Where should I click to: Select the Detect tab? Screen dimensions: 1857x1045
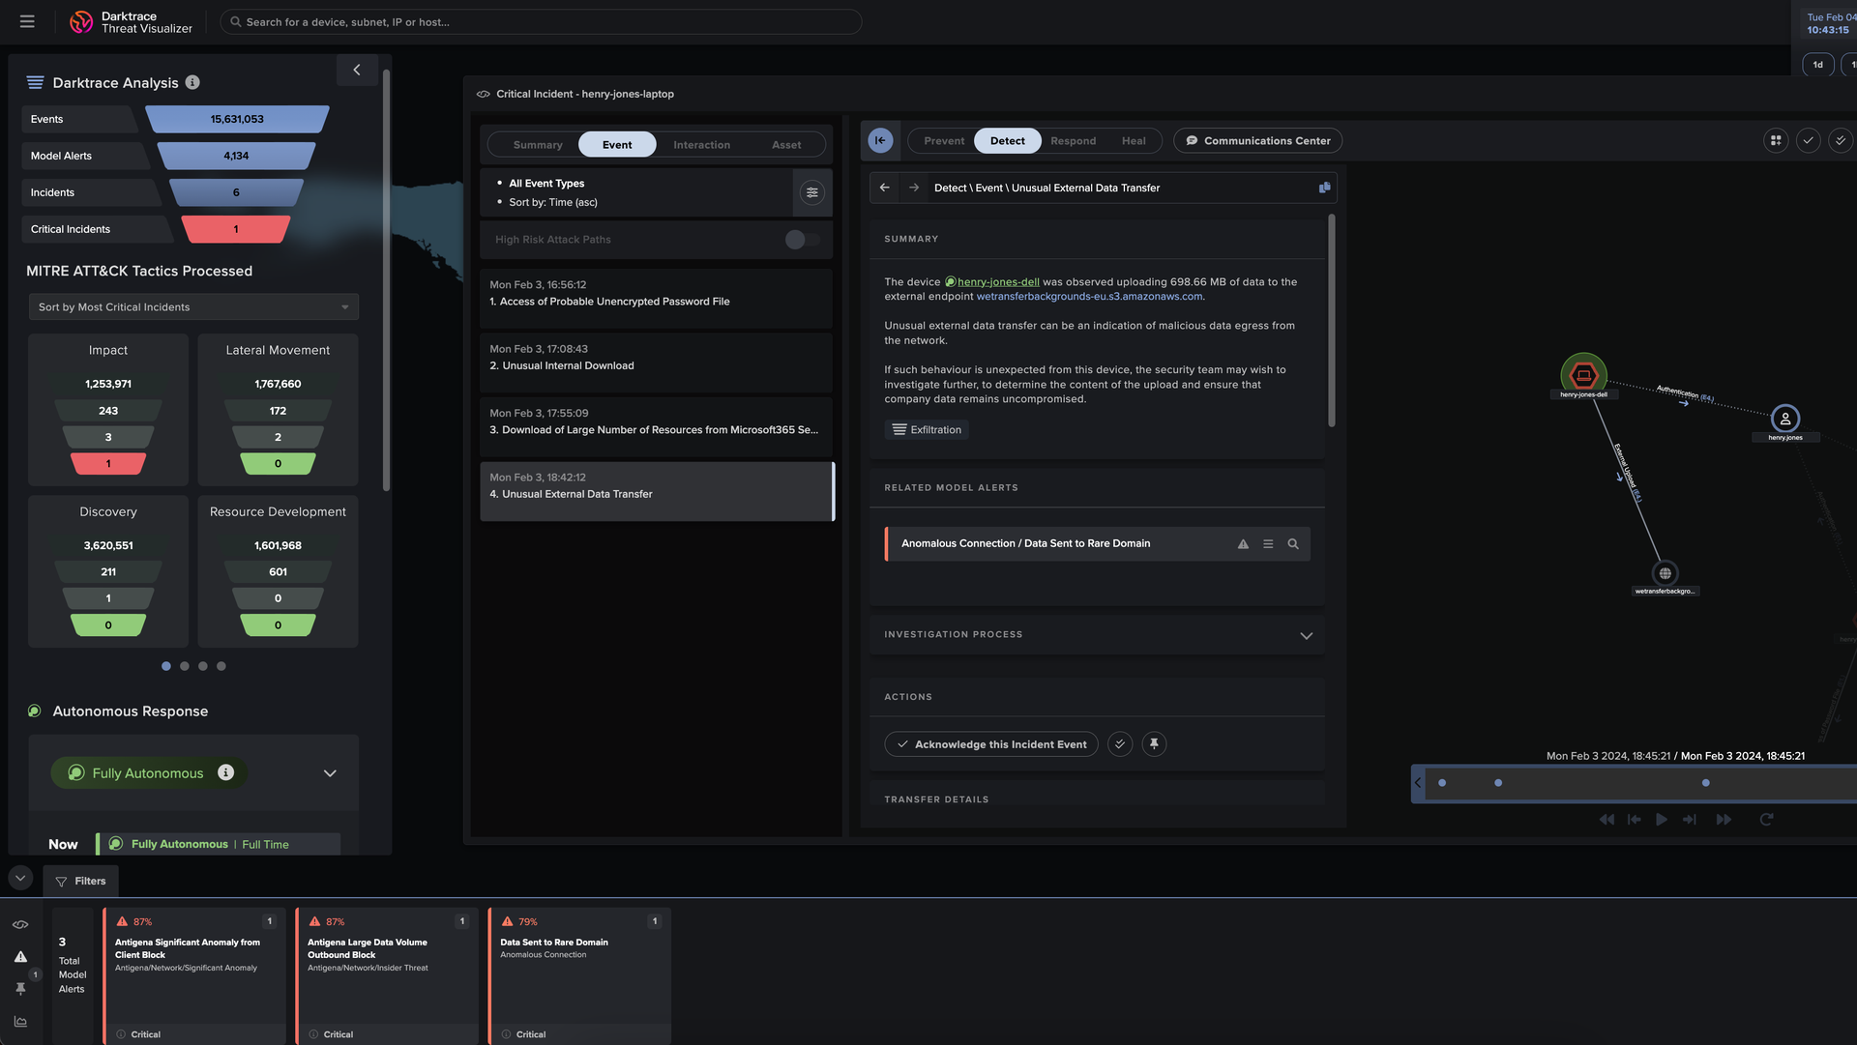(x=1008, y=141)
